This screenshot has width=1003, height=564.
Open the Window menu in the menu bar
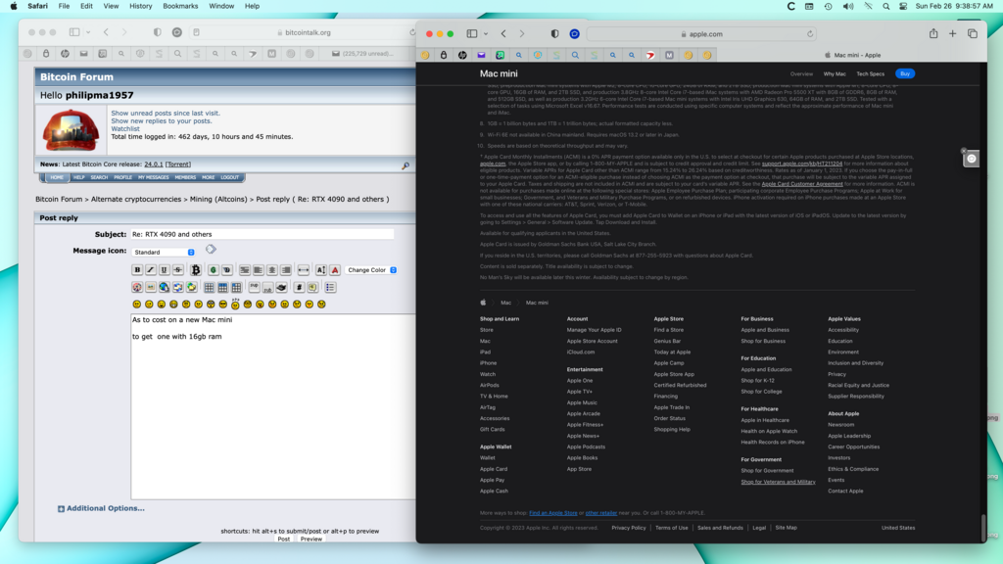tap(221, 7)
